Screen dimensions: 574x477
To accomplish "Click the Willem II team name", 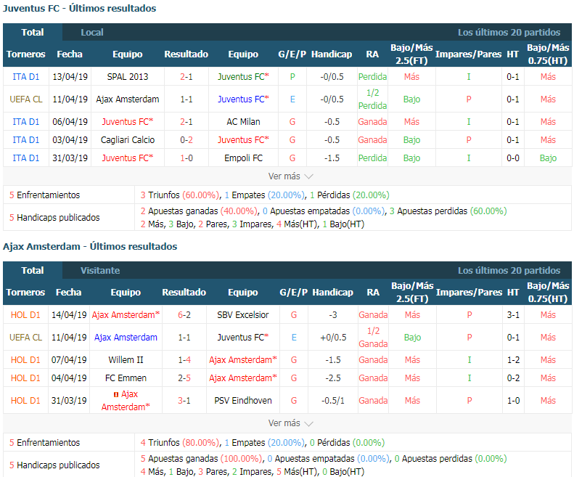I will tap(126, 360).
